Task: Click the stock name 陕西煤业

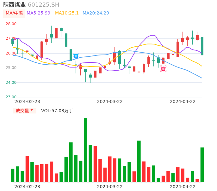Action: 15,4
